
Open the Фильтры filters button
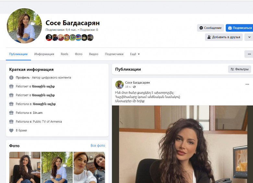point(239,69)
